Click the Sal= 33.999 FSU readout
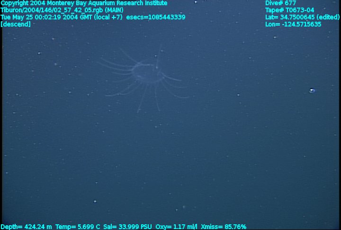The height and width of the screenshot is (230, 341). point(127,227)
